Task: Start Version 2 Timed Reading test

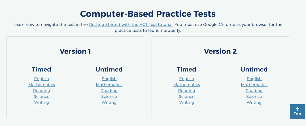Action: [186, 91]
